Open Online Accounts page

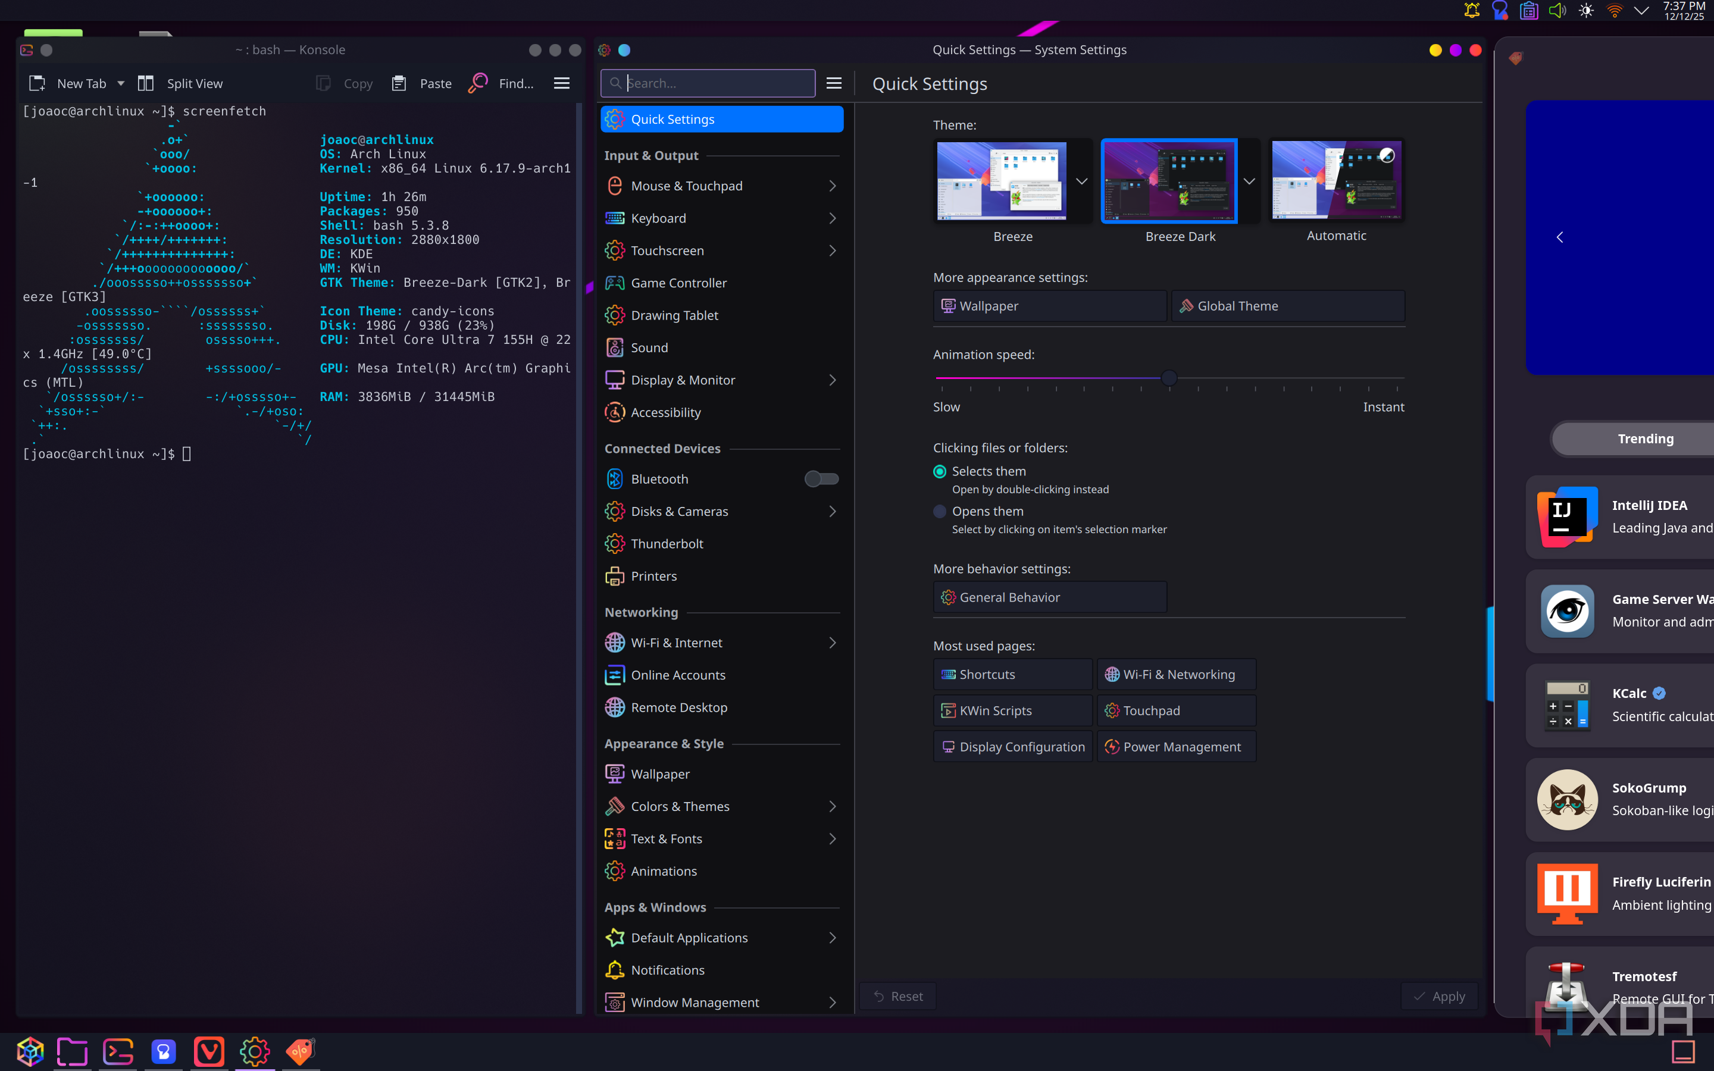coord(722,675)
